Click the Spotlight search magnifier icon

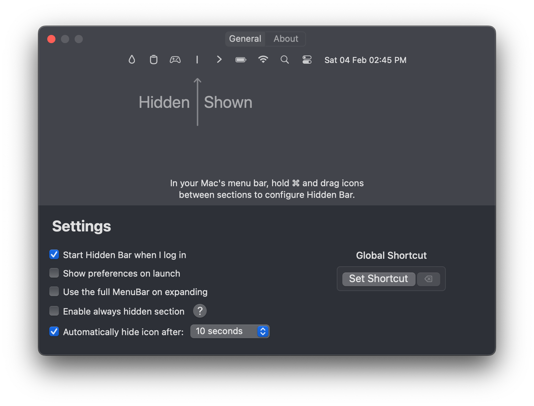click(x=285, y=60)
